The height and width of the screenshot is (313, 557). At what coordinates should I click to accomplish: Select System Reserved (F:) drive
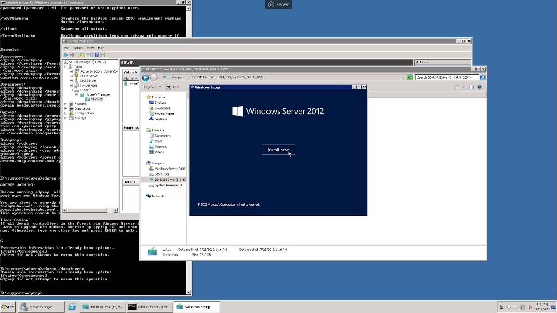click(x=167, y=185)
